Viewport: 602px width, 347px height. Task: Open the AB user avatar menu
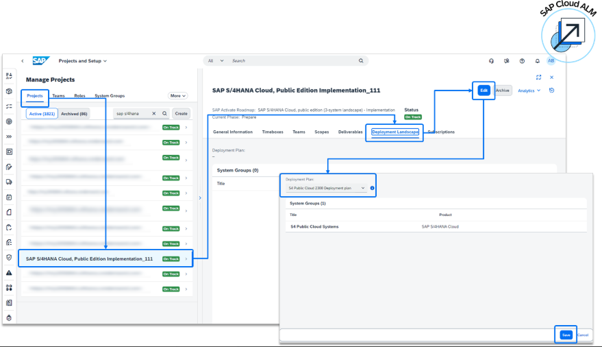point(551,61)
